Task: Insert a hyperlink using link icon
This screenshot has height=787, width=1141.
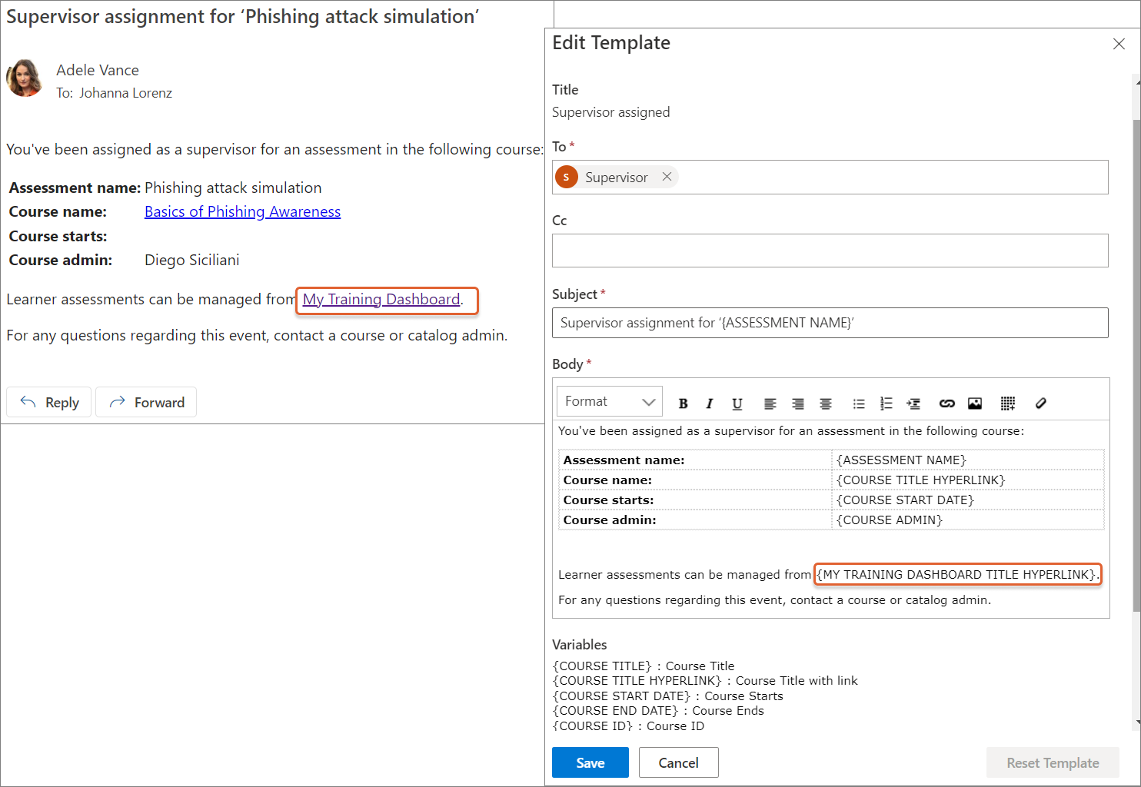Action: (946, 403)
